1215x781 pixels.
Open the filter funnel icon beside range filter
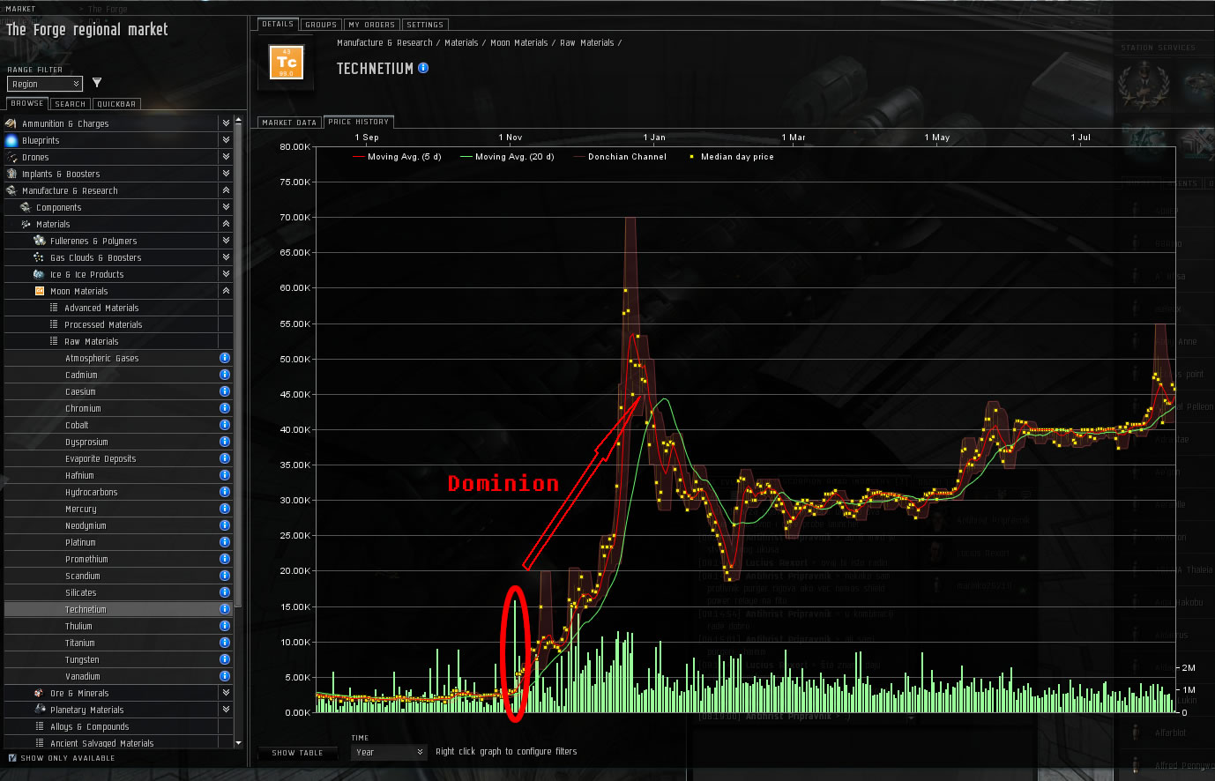[97, 83]
